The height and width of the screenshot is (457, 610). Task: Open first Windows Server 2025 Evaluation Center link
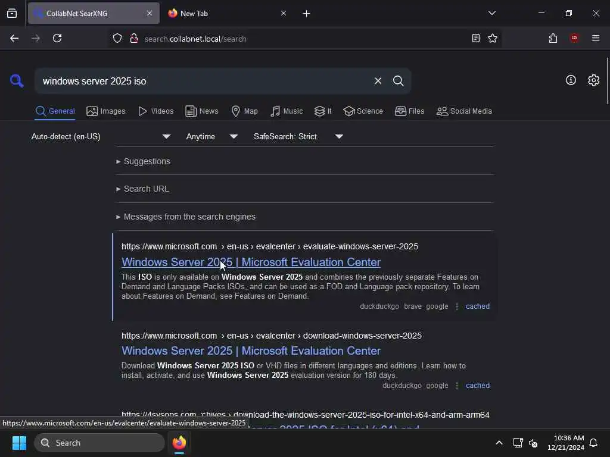click(251, 262)
